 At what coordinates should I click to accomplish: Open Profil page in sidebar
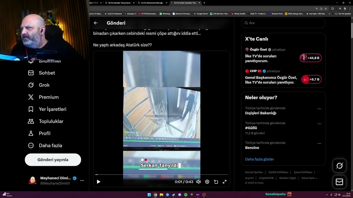pos(39,133)
